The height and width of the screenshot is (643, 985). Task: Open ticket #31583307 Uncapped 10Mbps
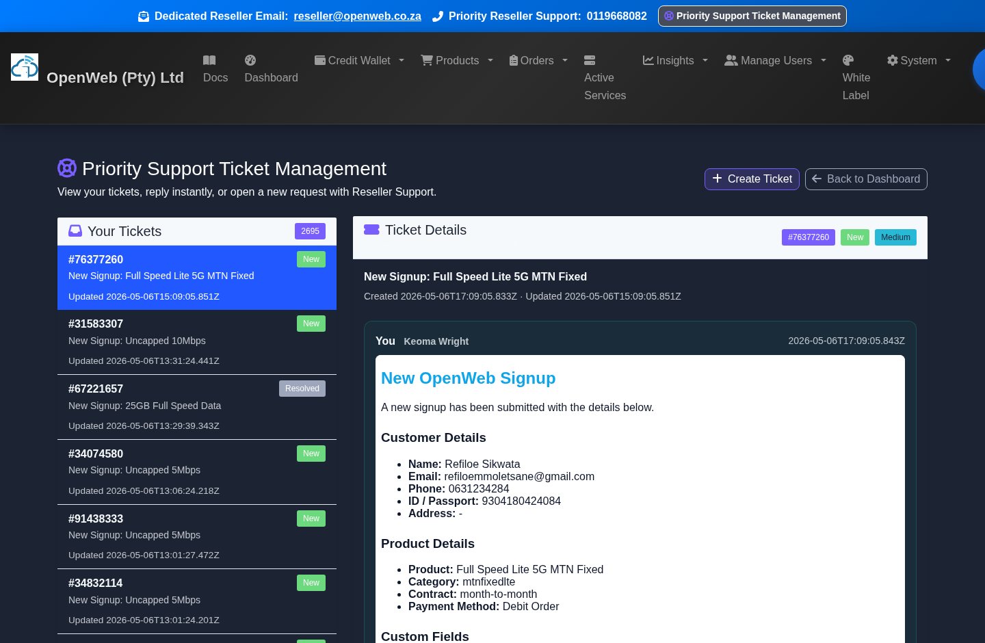(x=197, y=342)
